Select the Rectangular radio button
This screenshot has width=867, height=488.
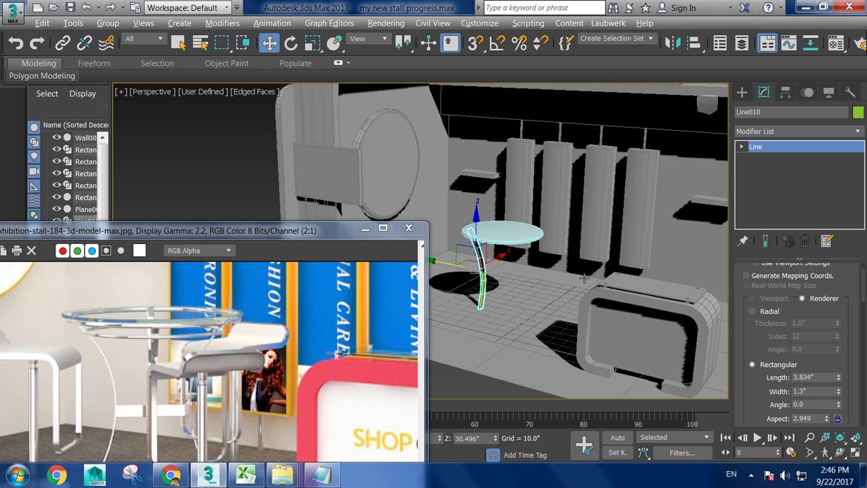[752, 365]
